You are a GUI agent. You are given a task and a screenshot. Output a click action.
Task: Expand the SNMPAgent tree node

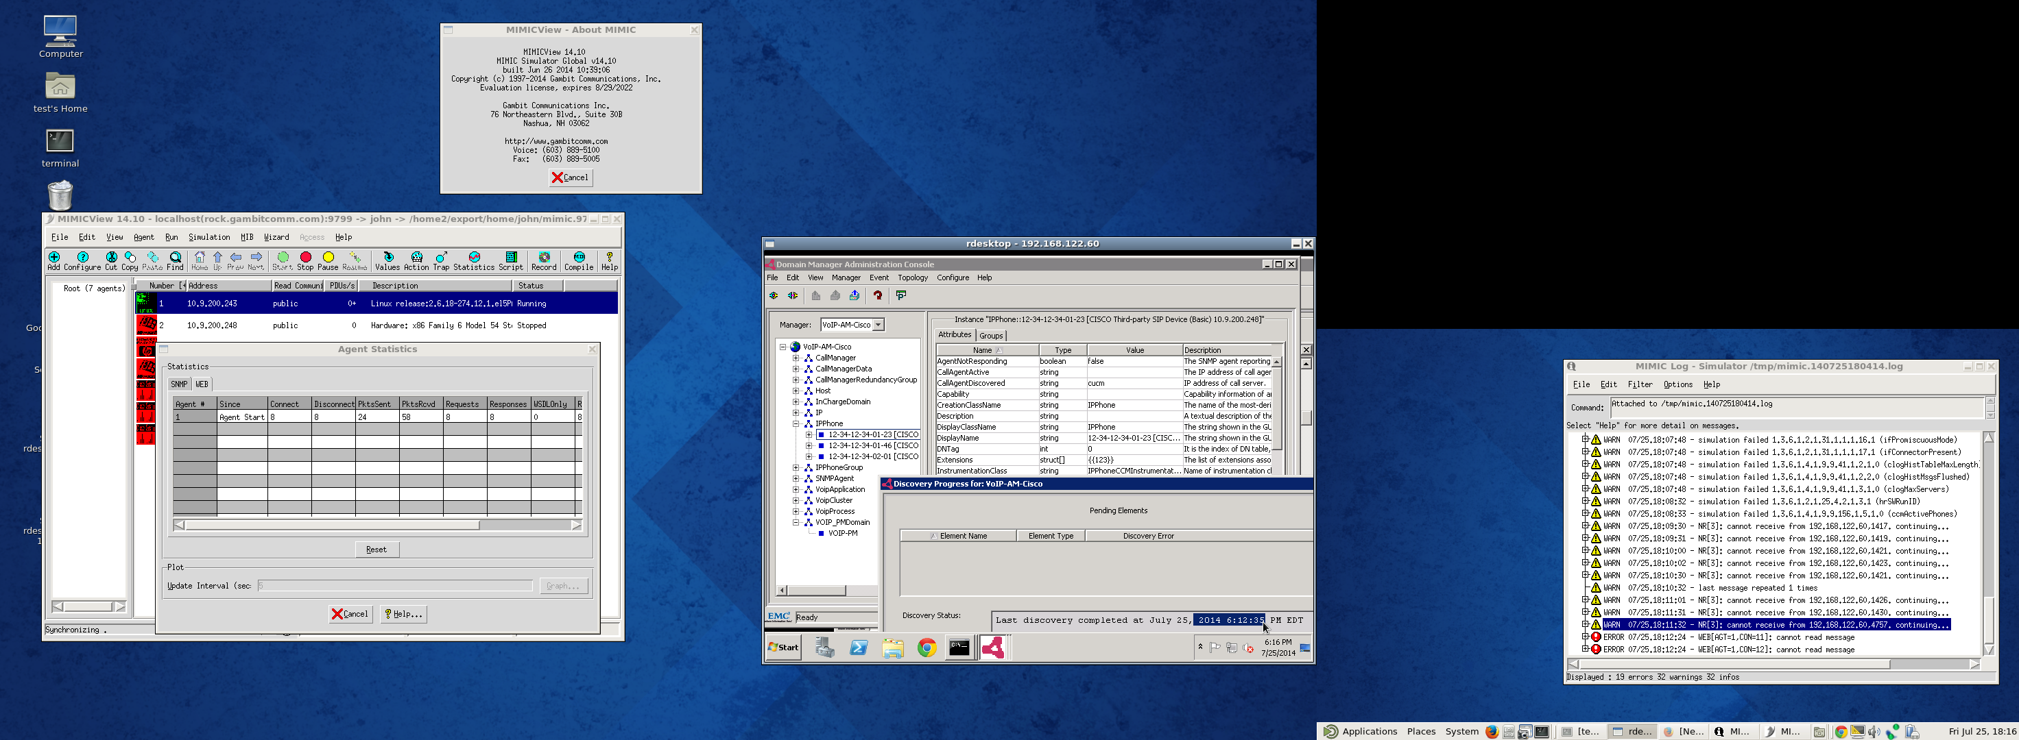point(796,478)
